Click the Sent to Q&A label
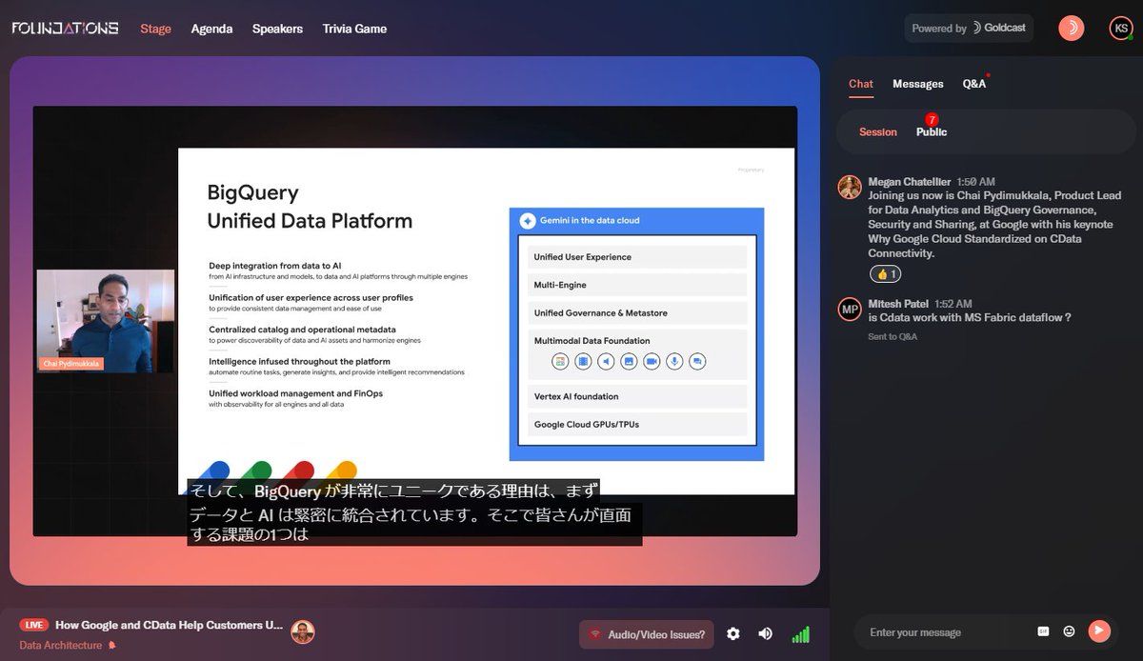1143x661 pixels. (x=892, y=336)
